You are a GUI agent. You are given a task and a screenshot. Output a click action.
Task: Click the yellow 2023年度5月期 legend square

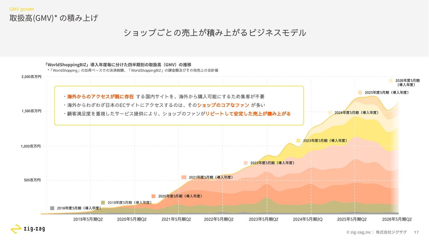tap(298, 141)
